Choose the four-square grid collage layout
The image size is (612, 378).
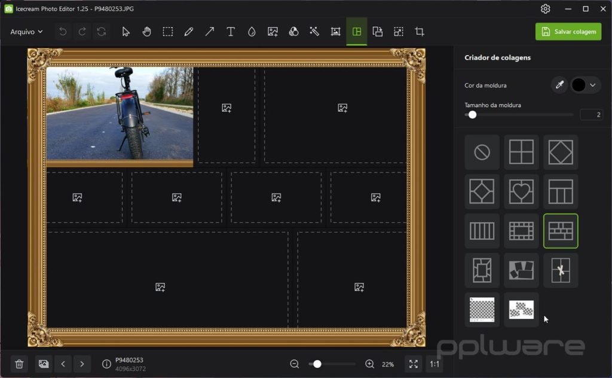pyautogui.click(x=521, y=152)
